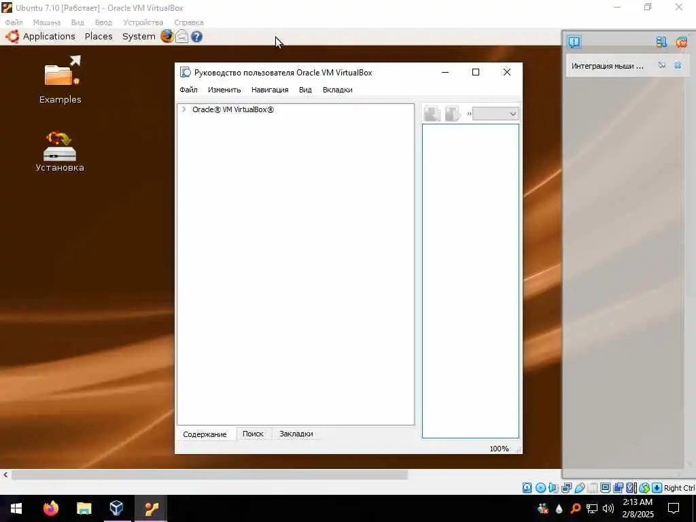The width and height of the screenshot is (696, 522).
Task: Open the Вкладки menu
Action: point(337,90)
